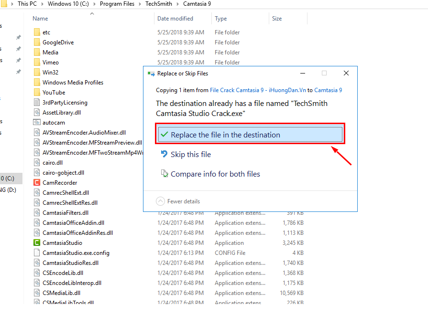Viewport: 428px width, 326px height.
Task: Click the cairo.dll file icon
Action: [x=37, y=163]
